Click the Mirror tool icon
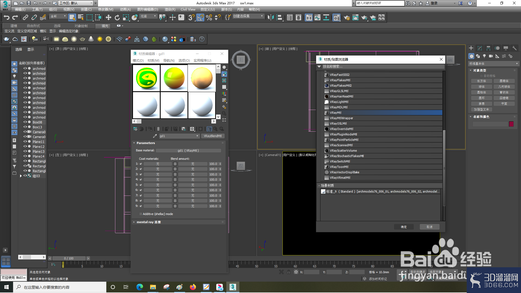This screenshot has height=293, width=521. 271,18
